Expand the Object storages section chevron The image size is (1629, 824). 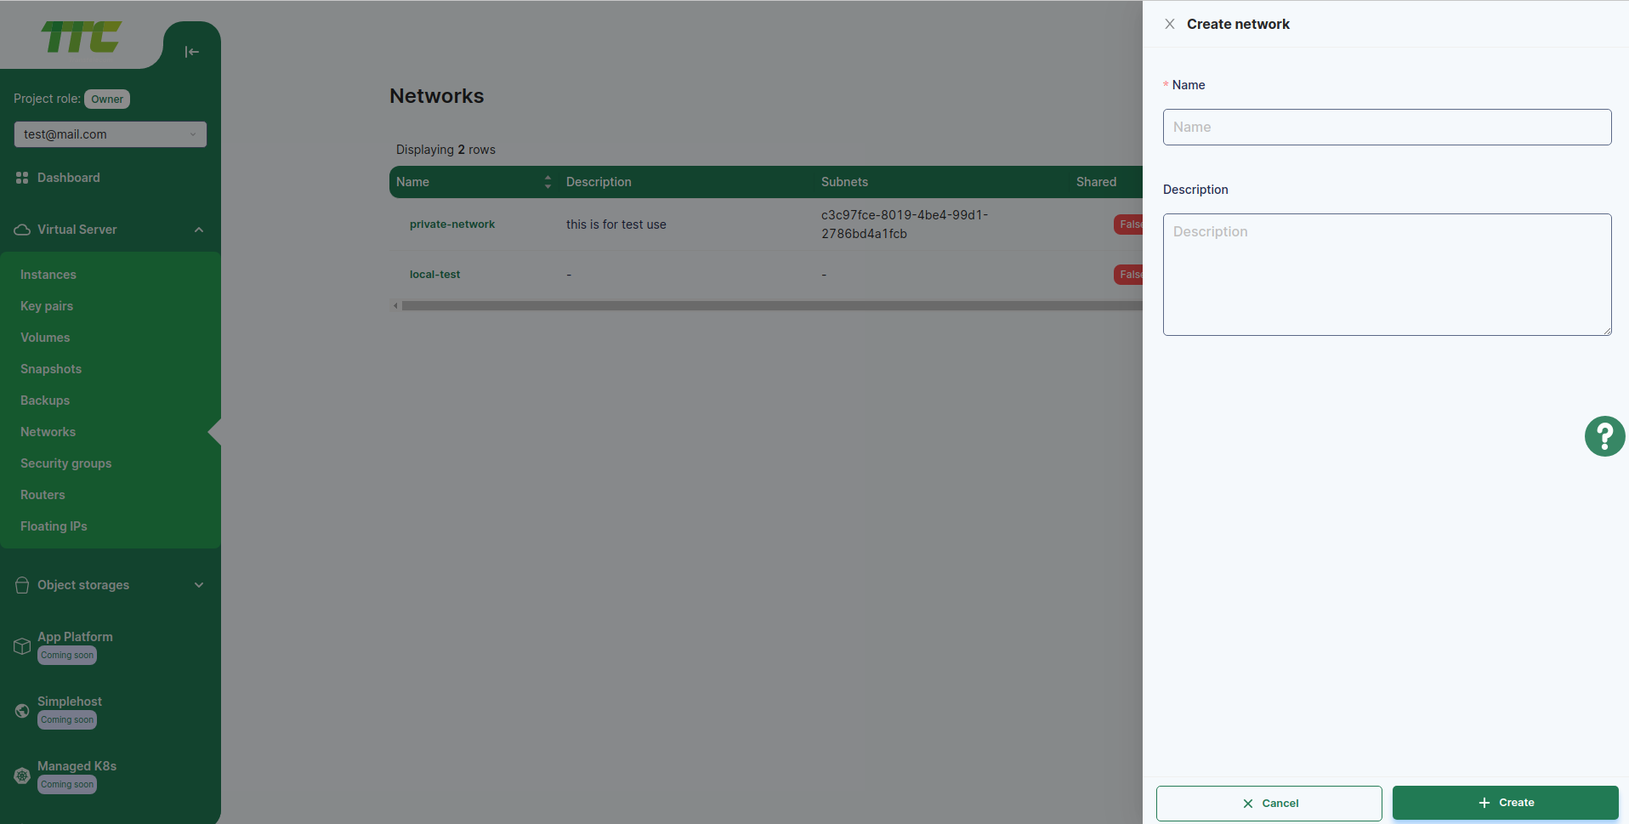(x=199, y=585)
